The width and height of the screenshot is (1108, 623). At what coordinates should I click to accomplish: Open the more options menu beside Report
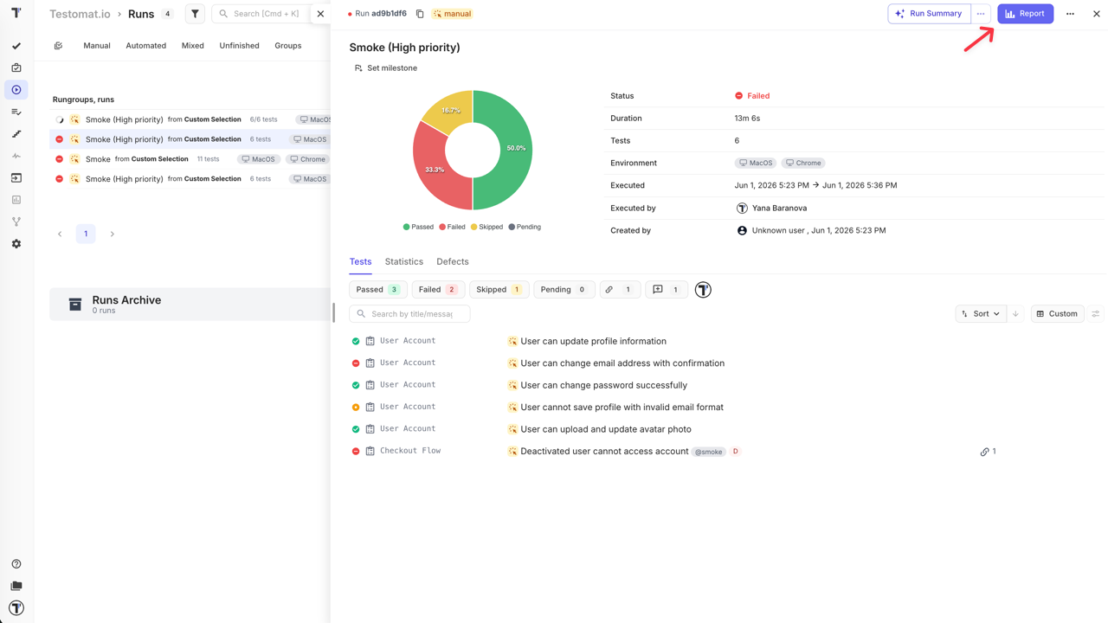(1071, 14)
